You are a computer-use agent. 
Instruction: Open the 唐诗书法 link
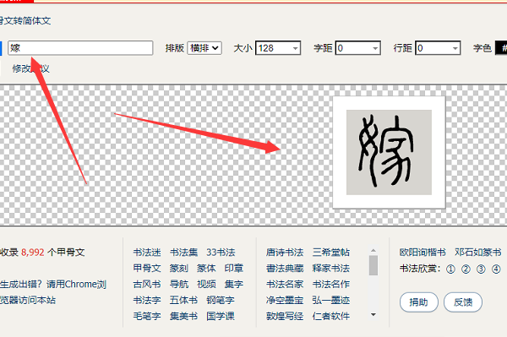tap(285, 253)
